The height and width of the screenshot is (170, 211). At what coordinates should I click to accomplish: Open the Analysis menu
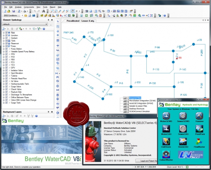pos(18,7)
